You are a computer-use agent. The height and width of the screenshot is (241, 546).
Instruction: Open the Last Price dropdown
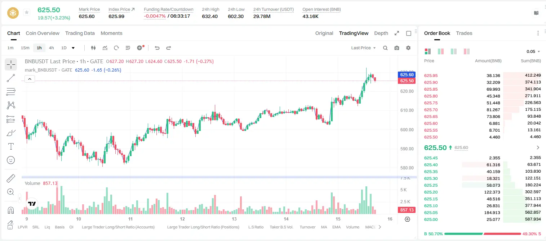click(363, 48)
